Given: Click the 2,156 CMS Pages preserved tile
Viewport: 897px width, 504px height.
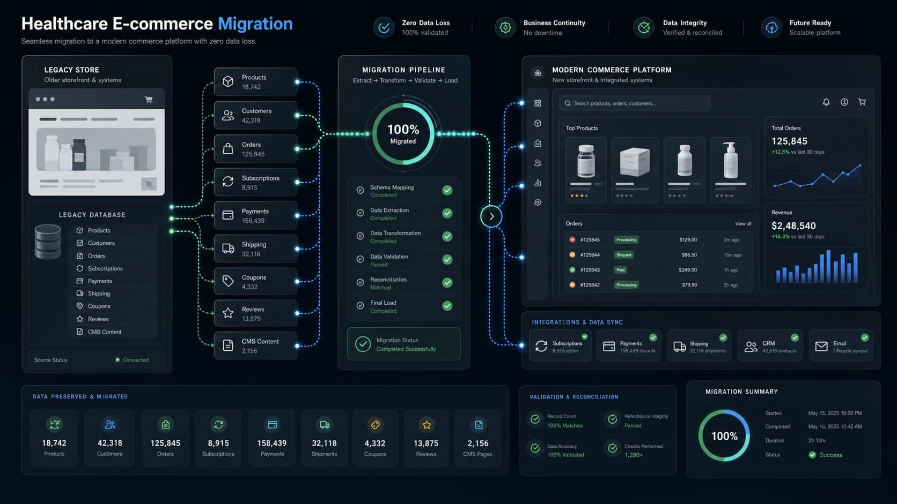Looking at the screenshot, I should tap(477, 438).
